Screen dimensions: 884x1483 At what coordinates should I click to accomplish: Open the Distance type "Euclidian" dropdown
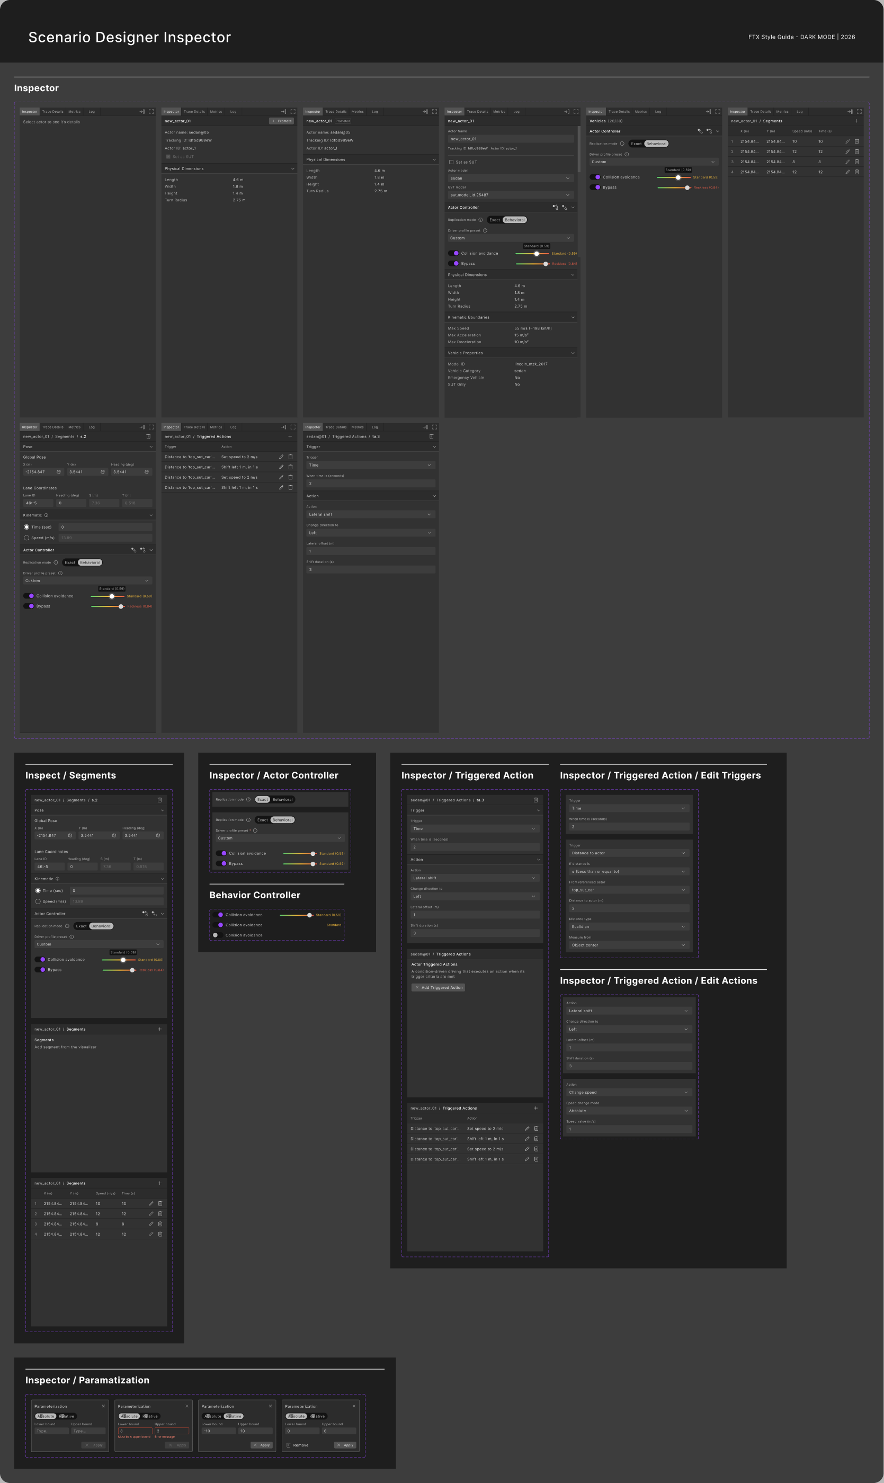tap(629, 926)
